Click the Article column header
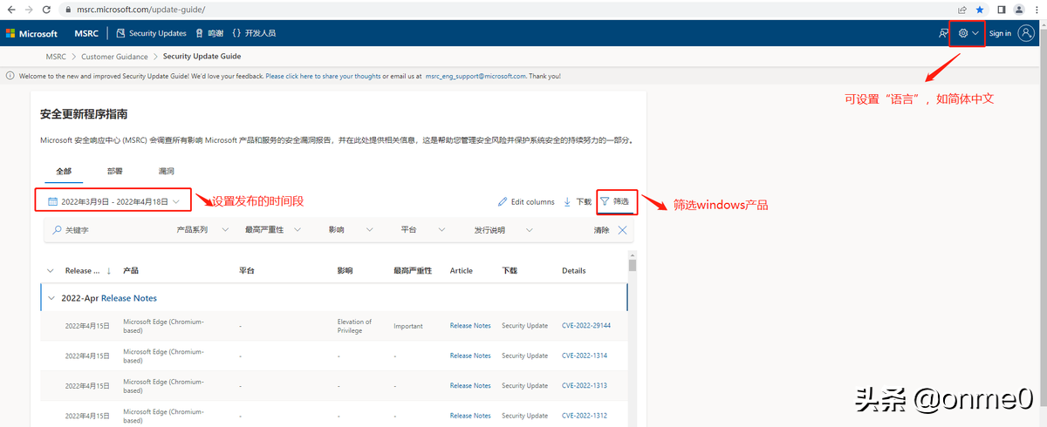This screenshot has width=1047, height=427. coord(461,271)
